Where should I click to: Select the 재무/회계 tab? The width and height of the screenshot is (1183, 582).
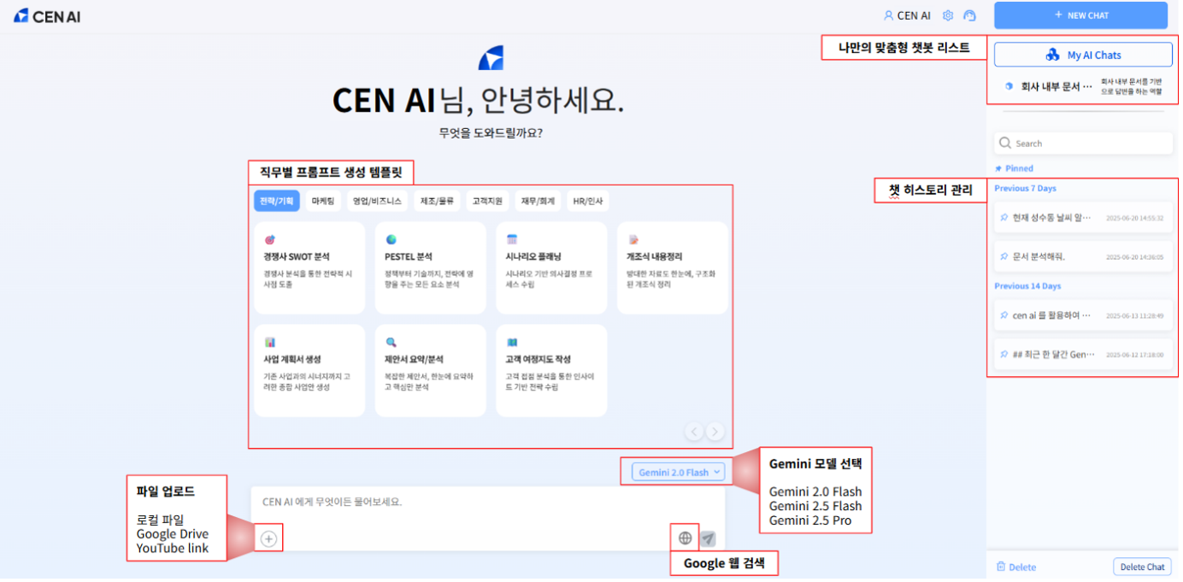(x=538, y=201)
